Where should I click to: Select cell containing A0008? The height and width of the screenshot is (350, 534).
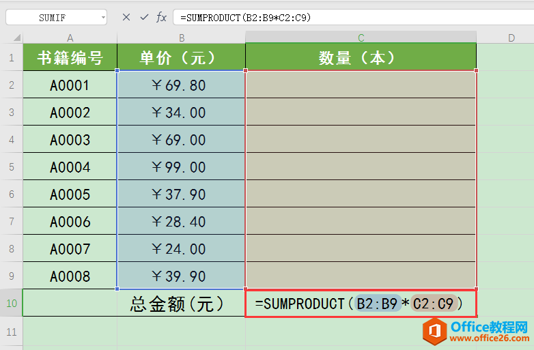point(70,276)
